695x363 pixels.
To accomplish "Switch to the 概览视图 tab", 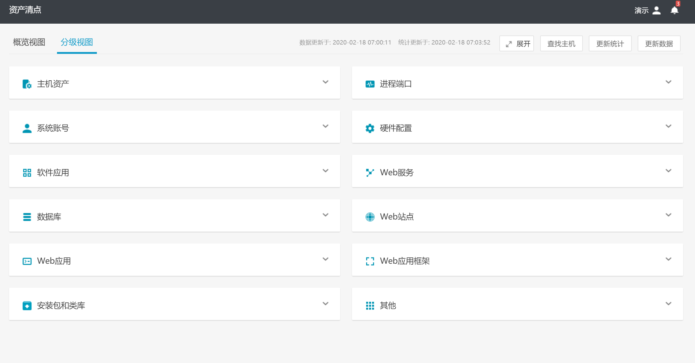I will [x=29, y=42].
